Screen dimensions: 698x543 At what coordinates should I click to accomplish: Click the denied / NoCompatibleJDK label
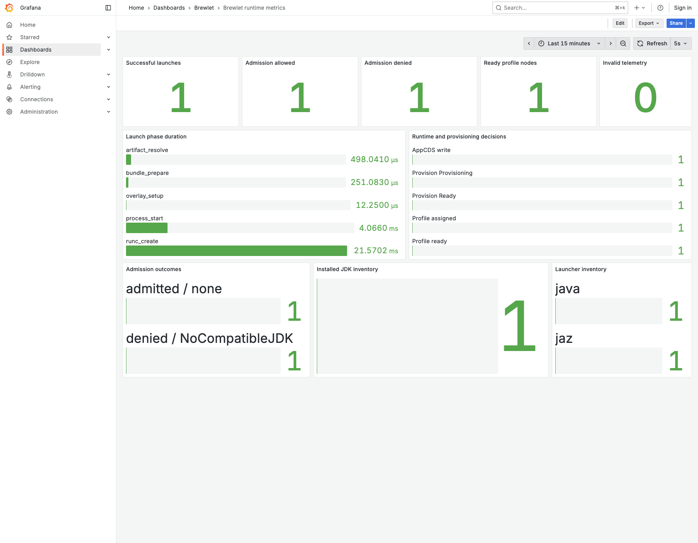(209, 338)
